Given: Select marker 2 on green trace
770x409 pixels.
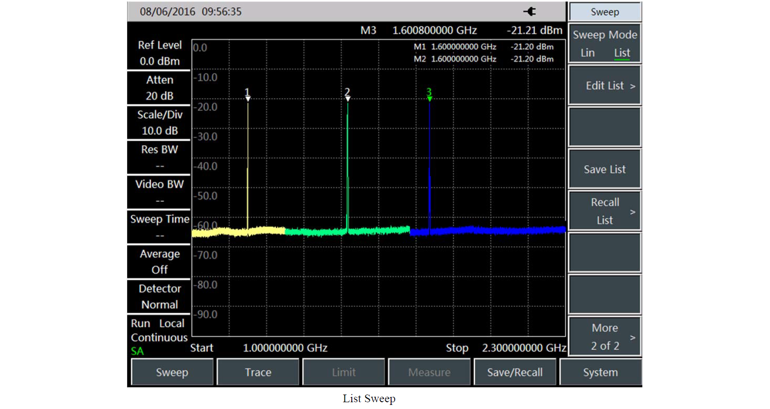Looking at the screenshot, I should 347,94.
